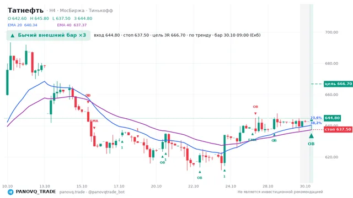Click the 24.10 date axis label
Screen dimensions: 353x198
pyautogui.click(x=231, y=186)
